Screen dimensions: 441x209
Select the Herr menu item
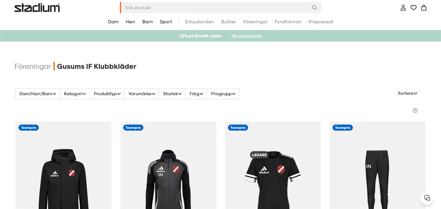tap(130, 22)
